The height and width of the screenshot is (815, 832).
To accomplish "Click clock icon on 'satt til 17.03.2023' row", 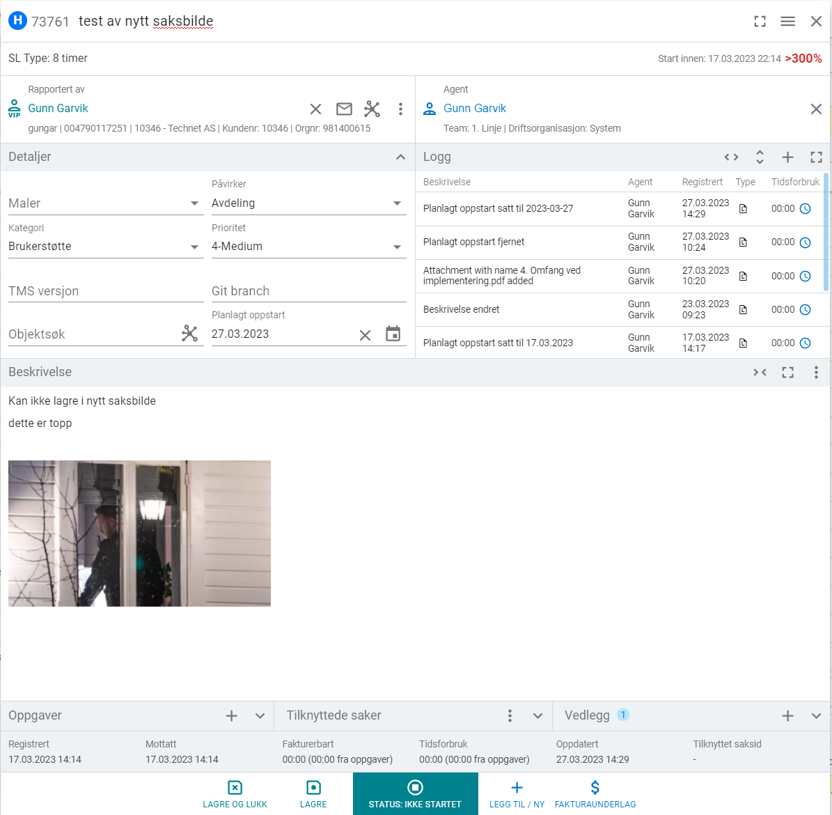I will click(805, 343).
